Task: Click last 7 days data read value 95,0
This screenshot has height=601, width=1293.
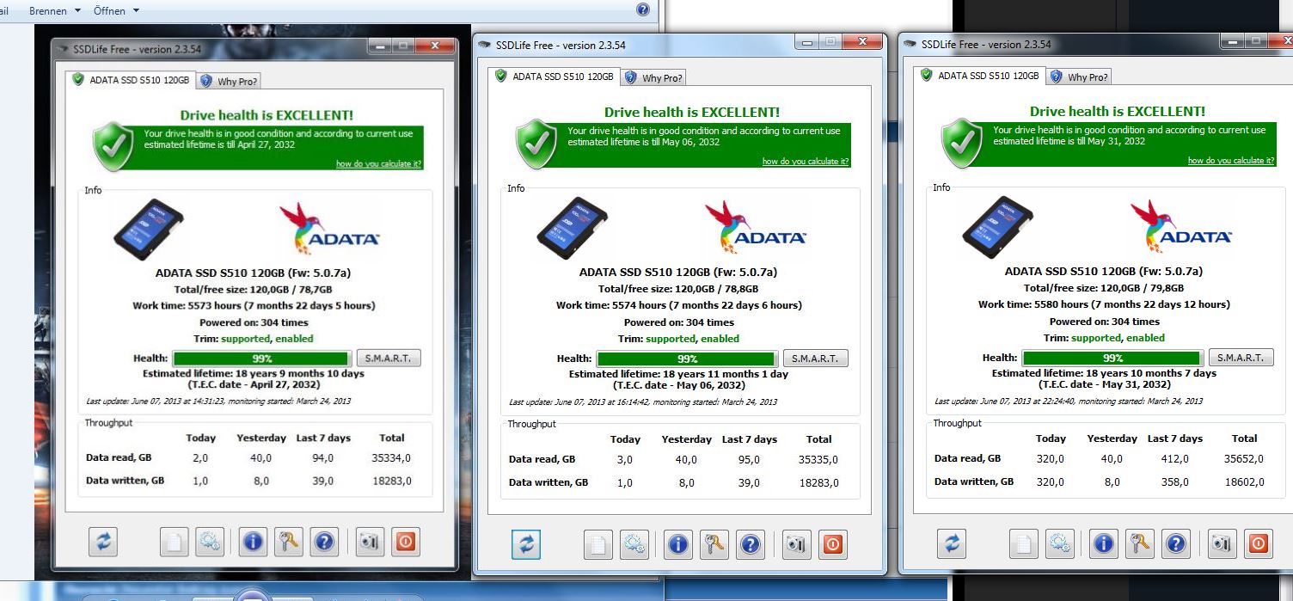Action: click(x=750, y=460)
